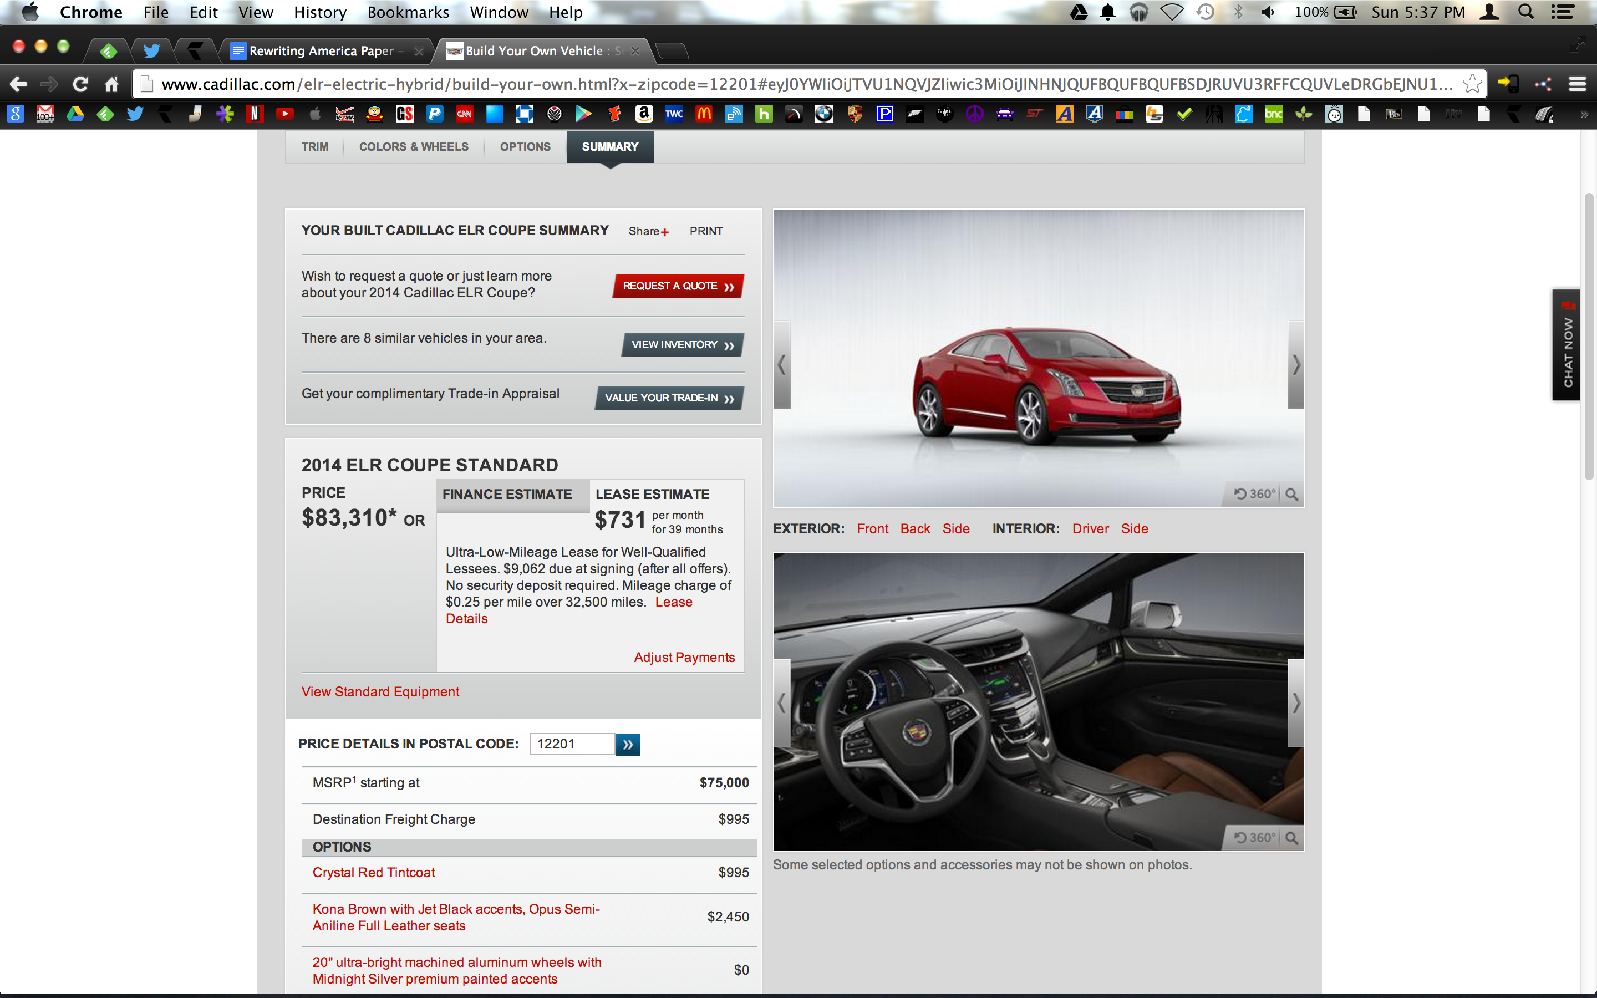The image size is (1597, 998).
Task: Show next interior image with right arrow
Action: click(1295, 703)
